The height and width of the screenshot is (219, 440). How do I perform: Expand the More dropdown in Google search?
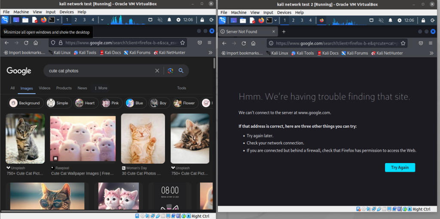click(101, 88)
